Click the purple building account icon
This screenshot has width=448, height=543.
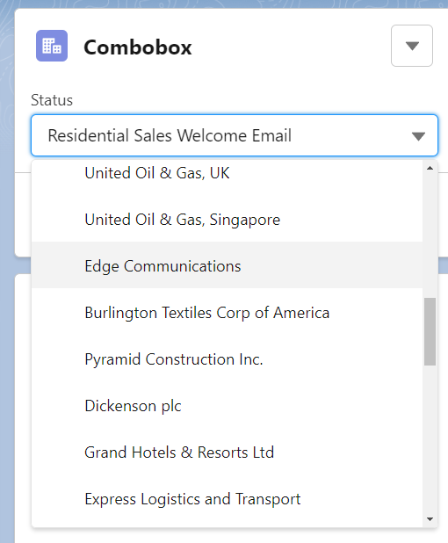pyautogui.click(x=52, y=46)
